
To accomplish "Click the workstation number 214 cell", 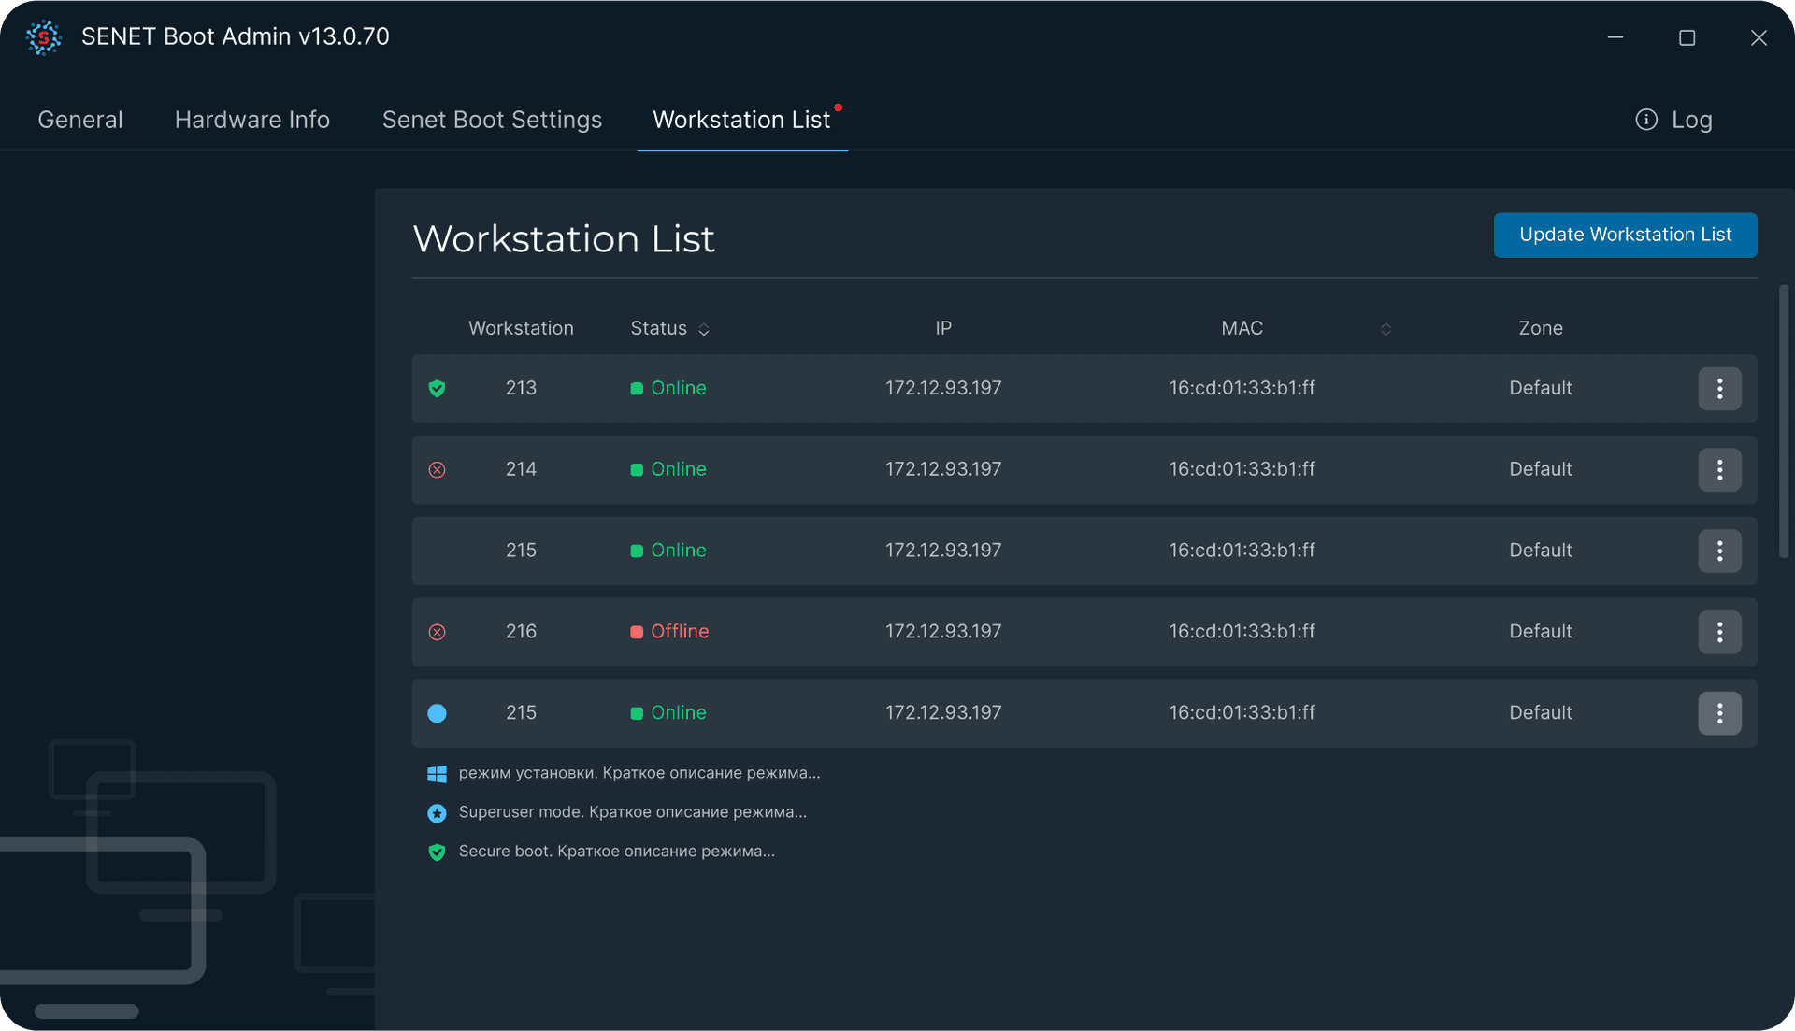I will pyautogui.click(x=521, y=469).
